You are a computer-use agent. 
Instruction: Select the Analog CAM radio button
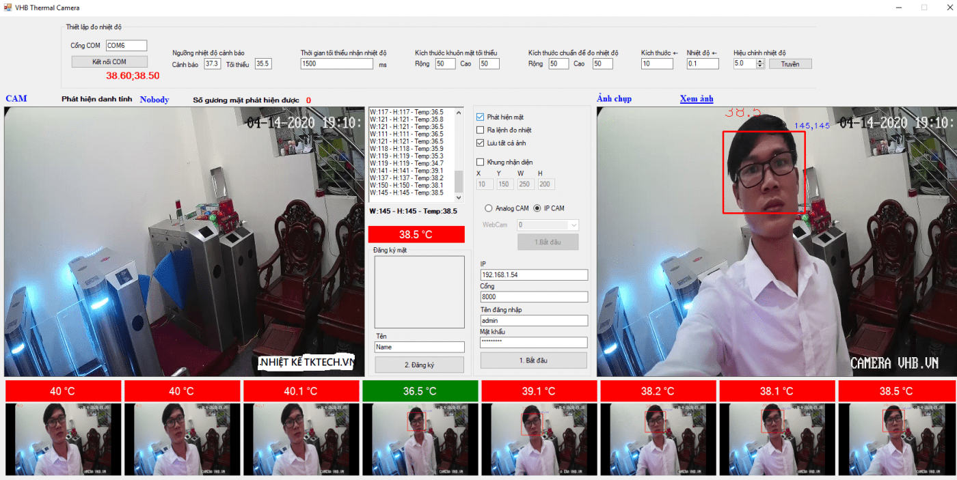(489, 208)
